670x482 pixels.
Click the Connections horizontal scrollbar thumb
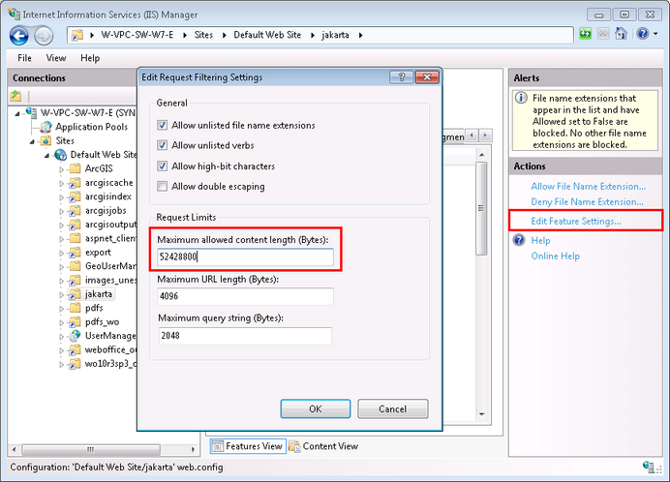(x=91, y=449)
